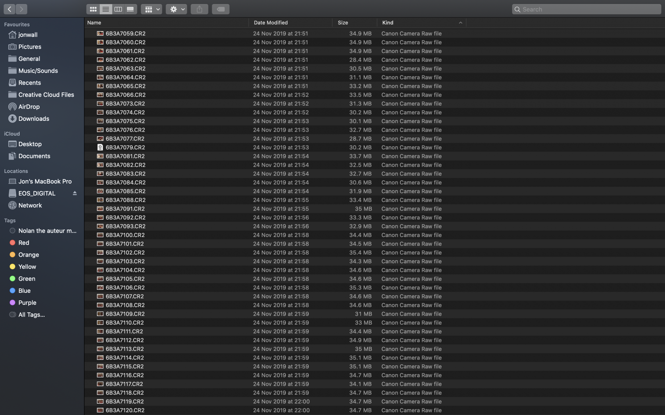This screenshot has height=415, width=665.
Task: Eject the EOS_DIGITAL volume
Action: coord(74,193)
